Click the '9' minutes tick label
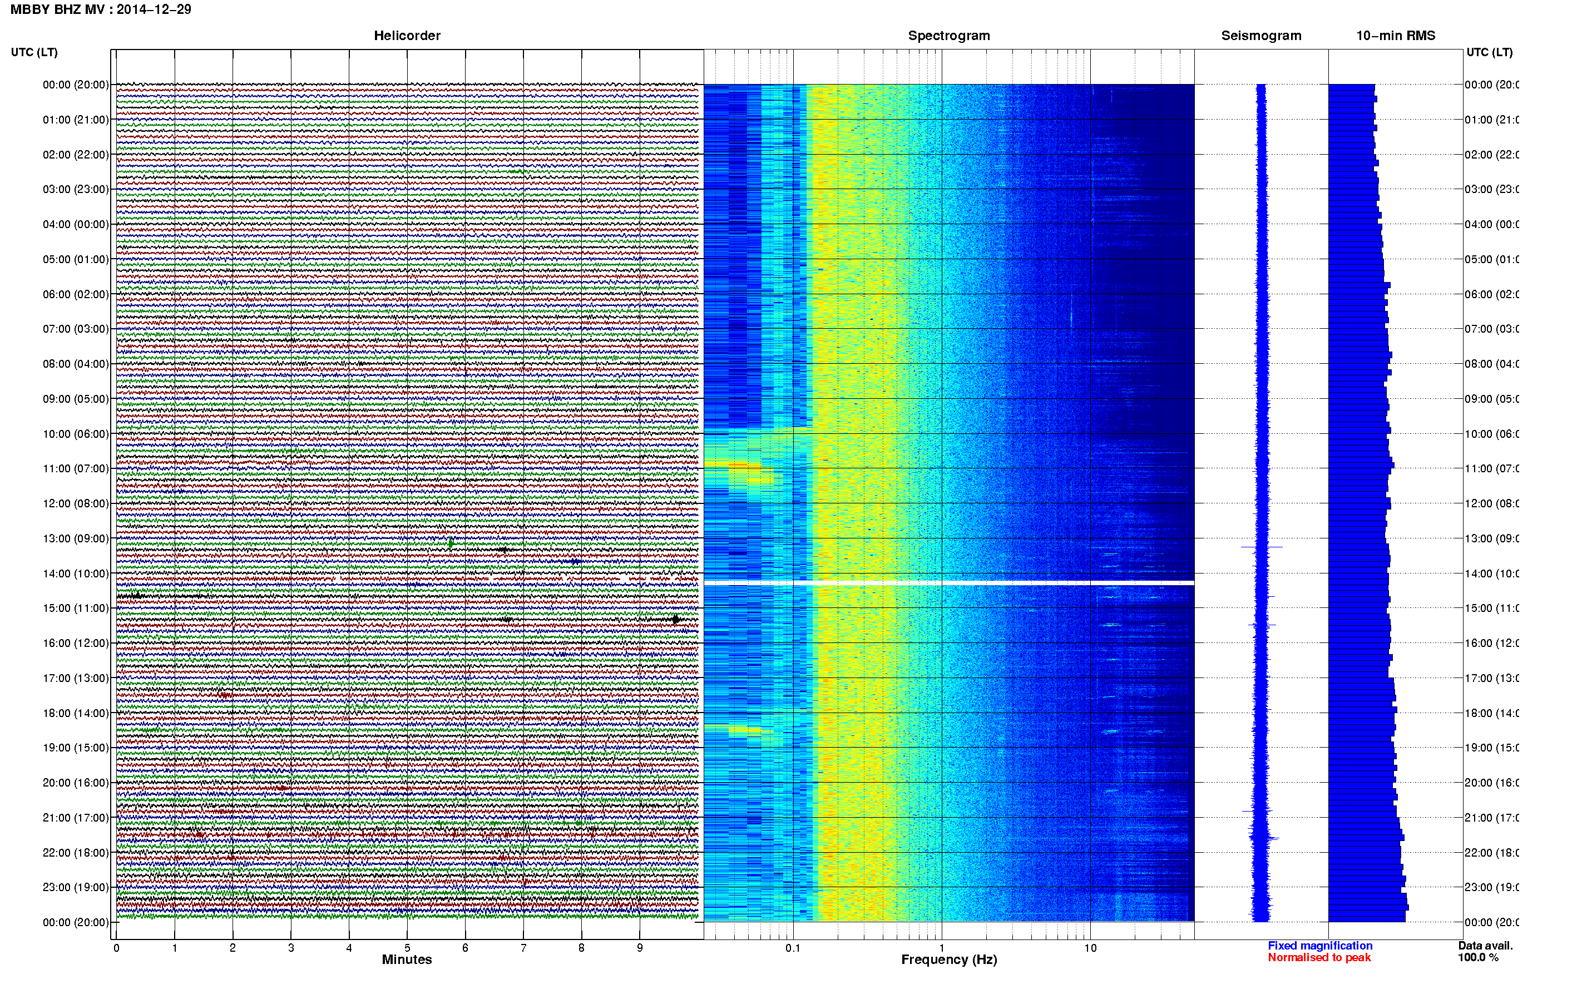 tap(640, 948)
